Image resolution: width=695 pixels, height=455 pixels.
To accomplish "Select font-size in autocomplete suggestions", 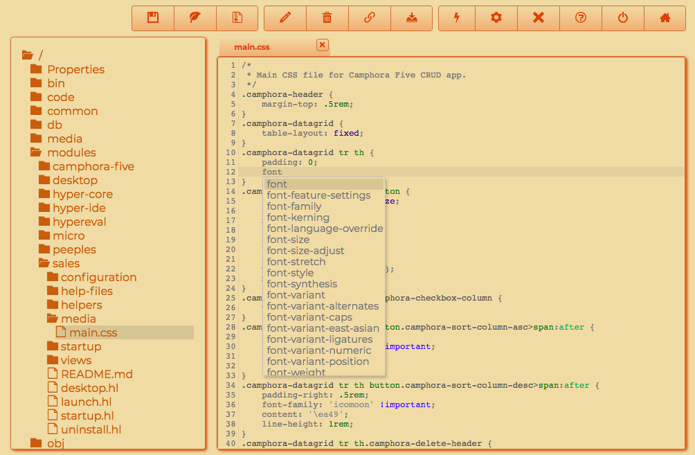I will 288,240.
